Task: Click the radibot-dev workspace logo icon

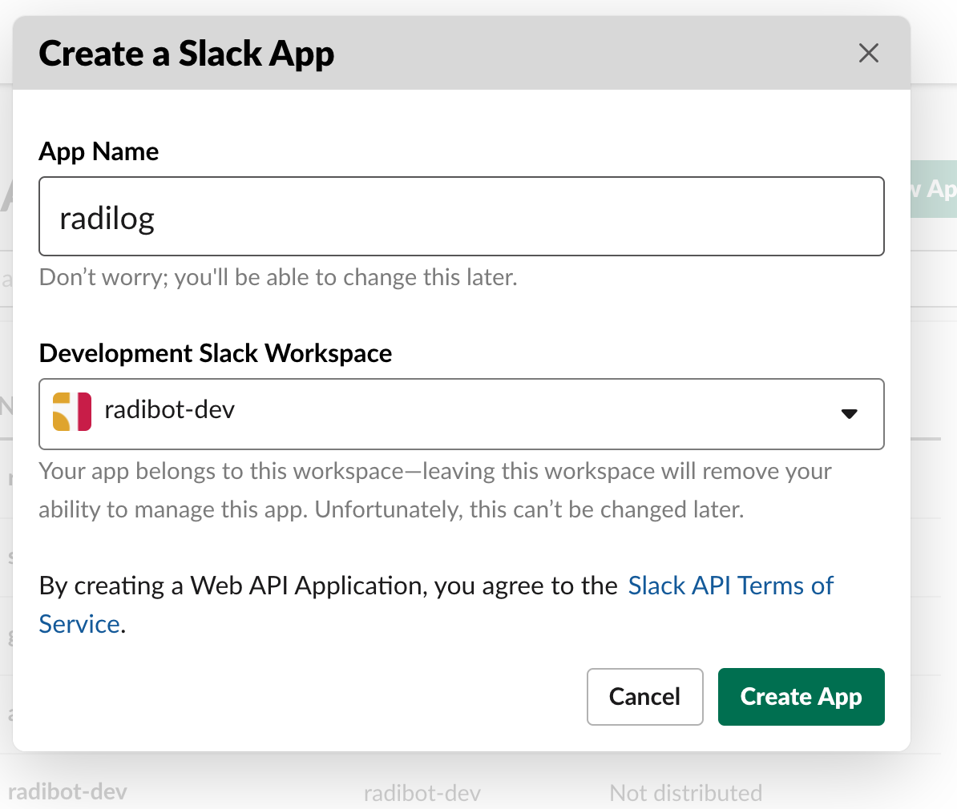Action: coord(71,412)
